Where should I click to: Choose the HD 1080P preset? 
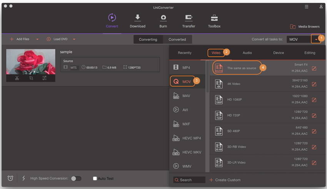tap(267, 100)
